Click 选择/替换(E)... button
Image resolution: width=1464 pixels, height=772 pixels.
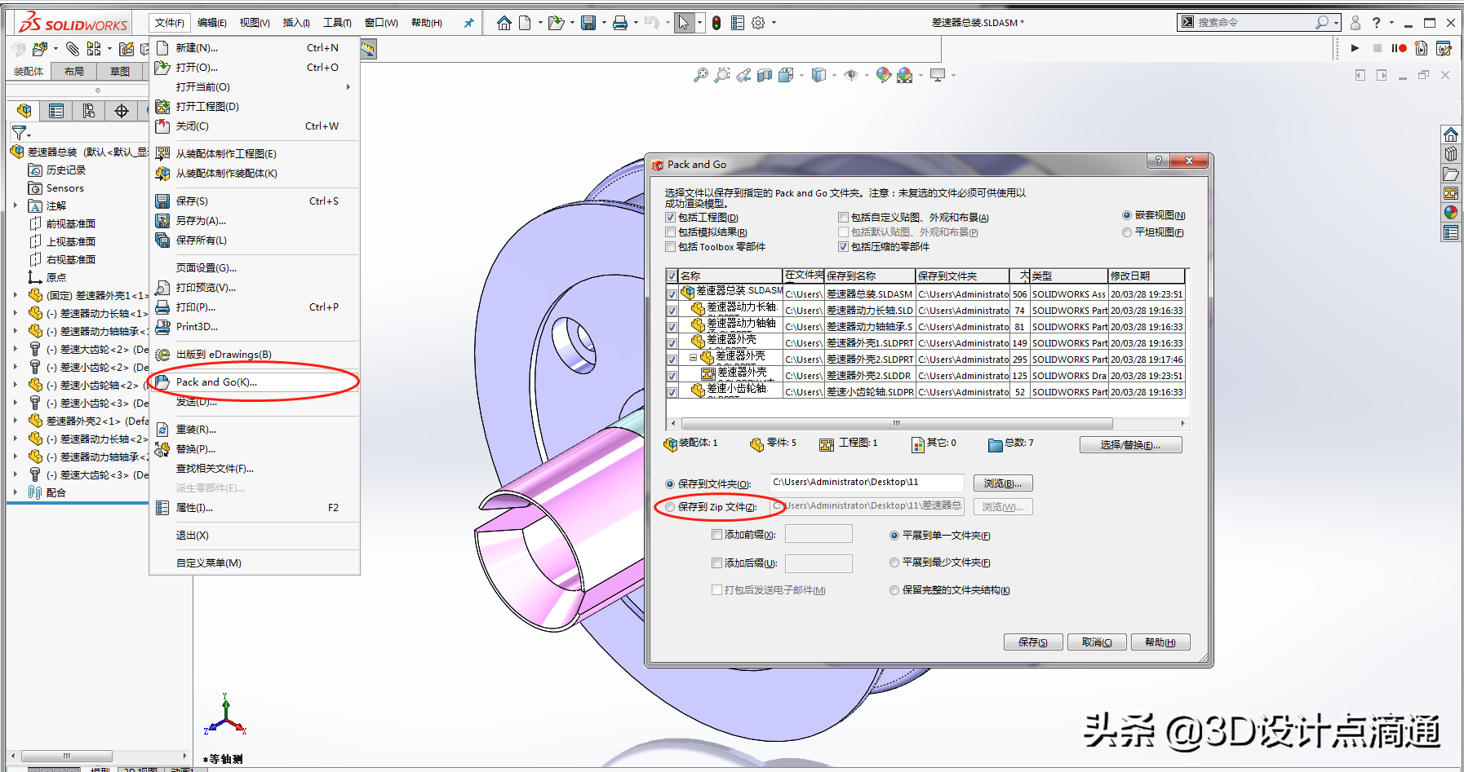tap(1130, 445)
